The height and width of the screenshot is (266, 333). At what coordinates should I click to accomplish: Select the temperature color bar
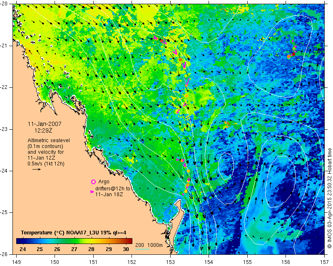click(74, 241)
